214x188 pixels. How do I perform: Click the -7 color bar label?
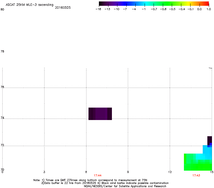coord(125,9)
